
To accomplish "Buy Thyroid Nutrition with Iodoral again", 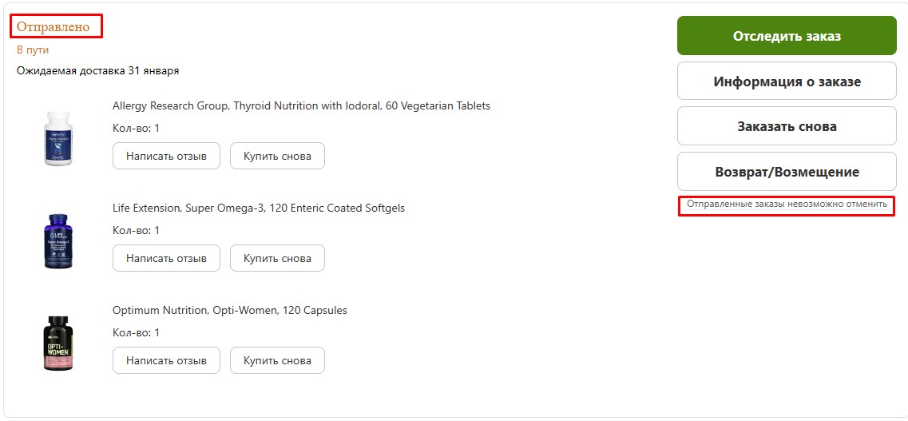I will coord(277,156).
